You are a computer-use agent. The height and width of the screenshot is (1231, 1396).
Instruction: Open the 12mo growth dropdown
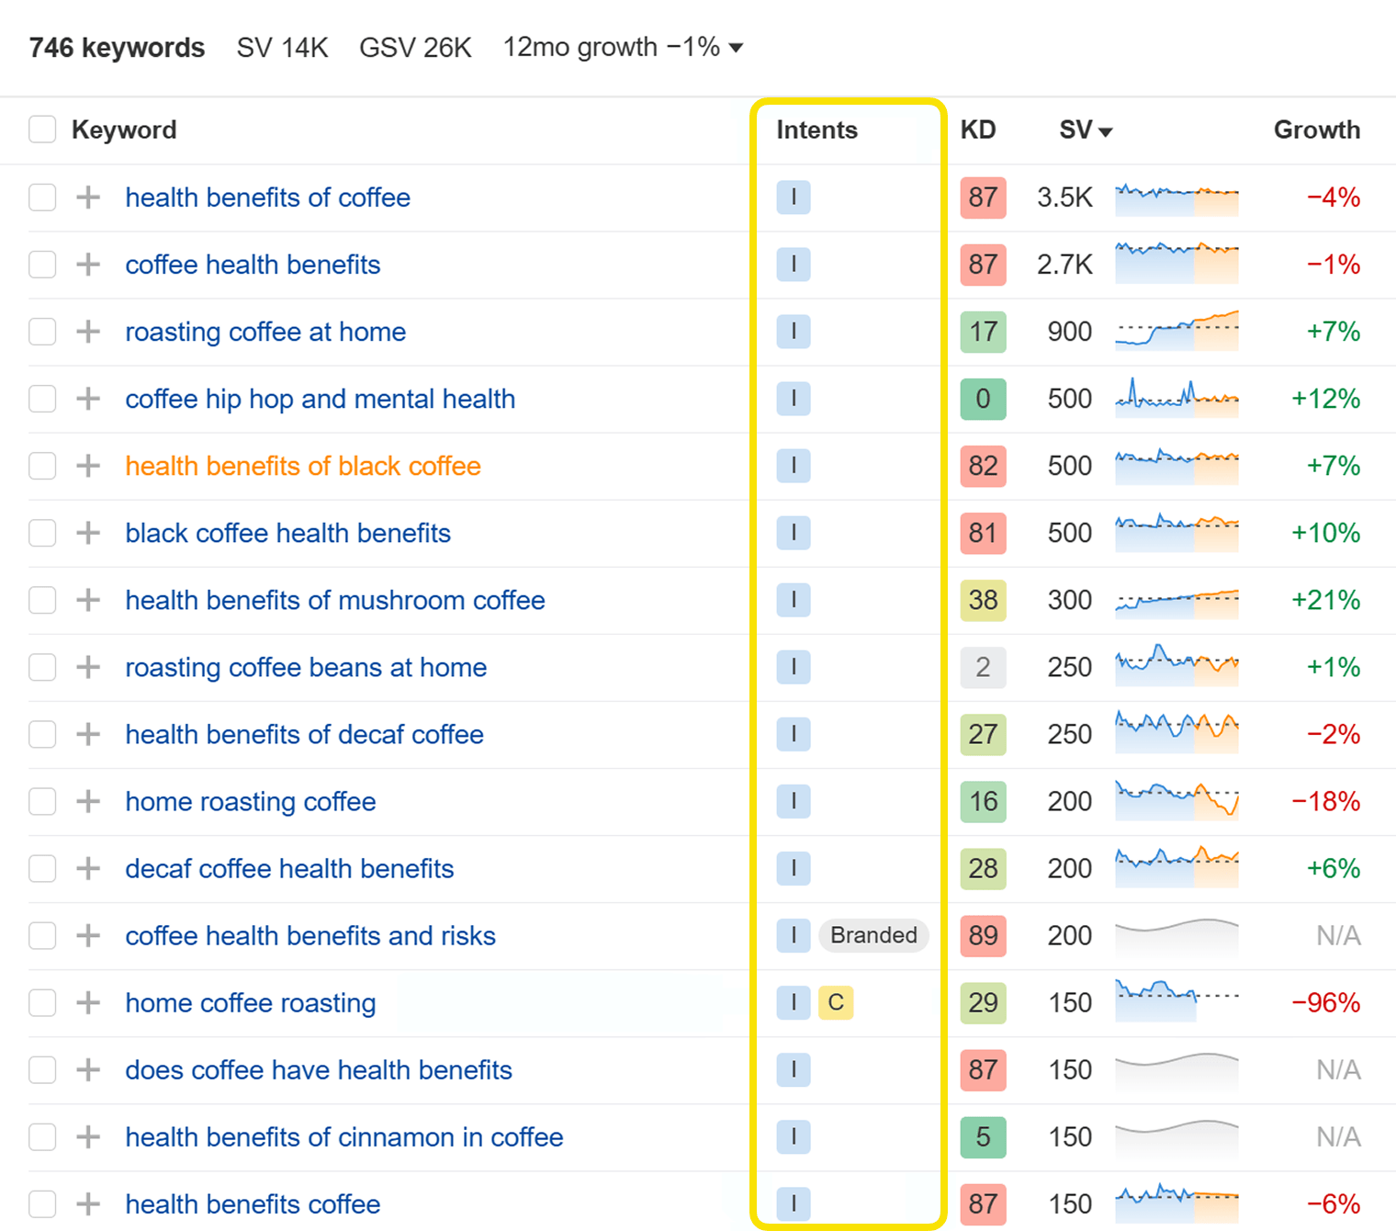tap(735, 47)
